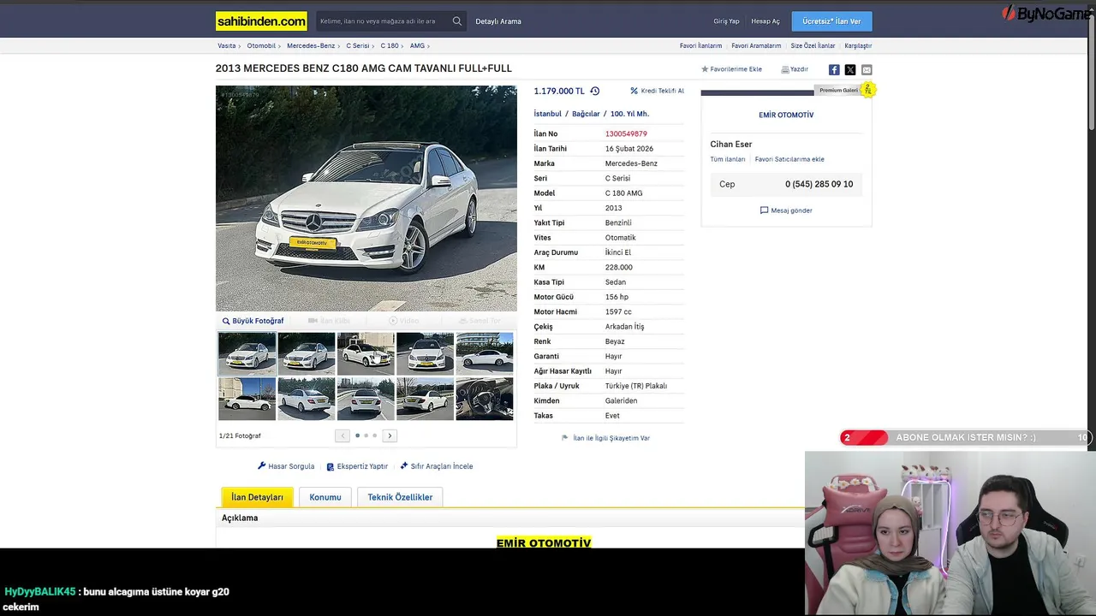The image size is (1096, 616).
Task: Click Sıfır Araçları İncele link
Action: [x=436, y=466]
